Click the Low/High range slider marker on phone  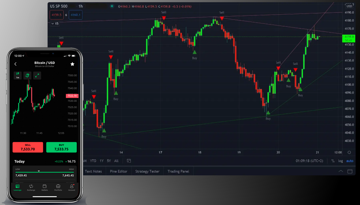click(39, 171)
